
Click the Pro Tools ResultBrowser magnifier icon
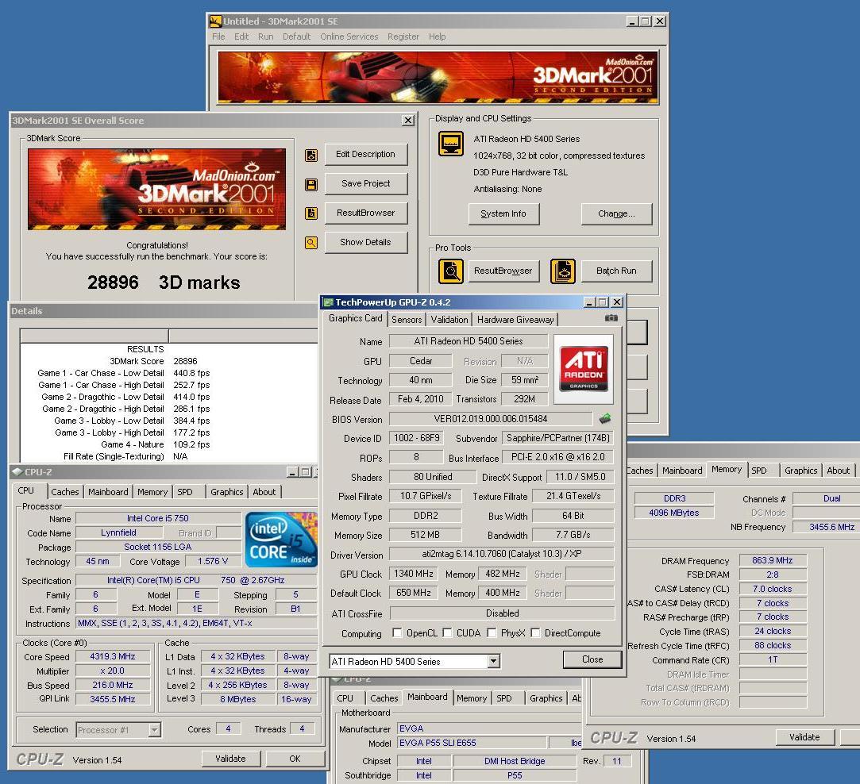pos(451,271)
